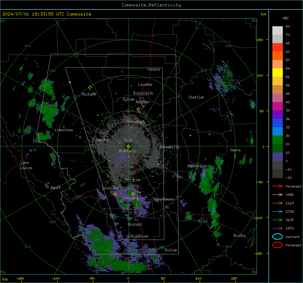
Task: Select the 42 dBZ magenta color swatch
Action: pyautogui.click(x=277, y=106)
